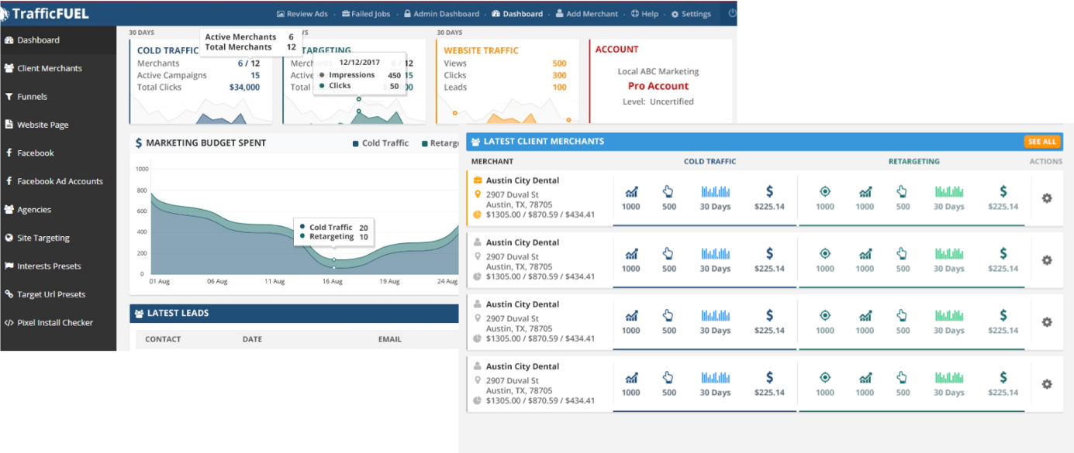Open Client Merchants in sidebar

(x=49, y=68)
